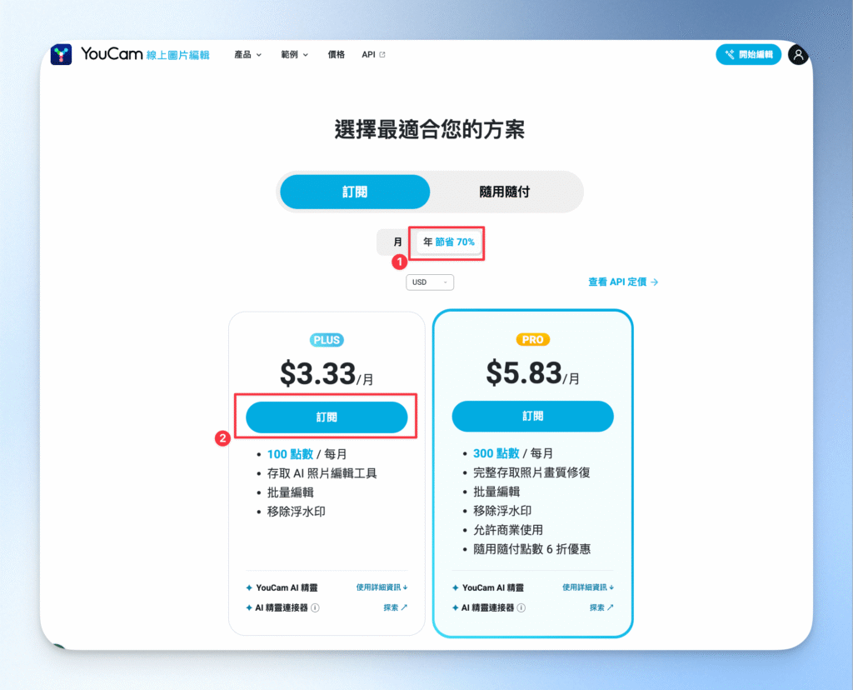The width and height of the screenshot is (853, 690).
Task: Click the 探索 link in the PLUS card
Action: pos(395,607)
